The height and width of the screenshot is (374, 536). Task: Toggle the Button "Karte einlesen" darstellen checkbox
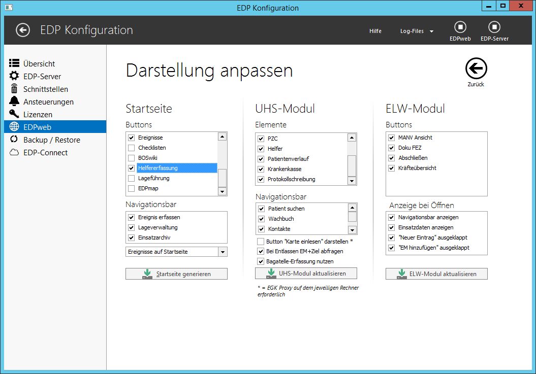click(x=261, y=242)
